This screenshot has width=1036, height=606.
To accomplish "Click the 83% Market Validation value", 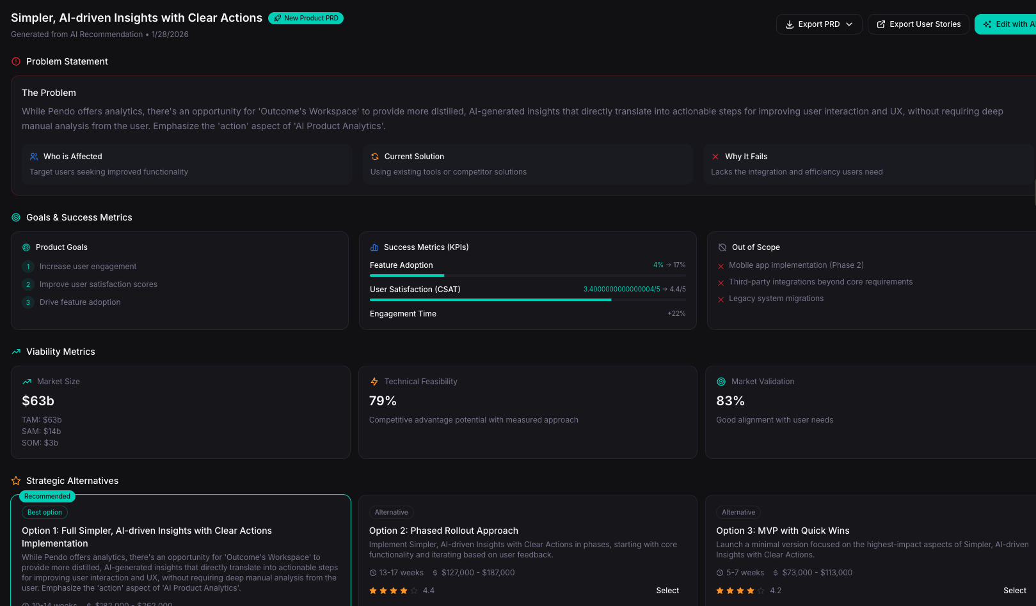I will coord(730,401).
